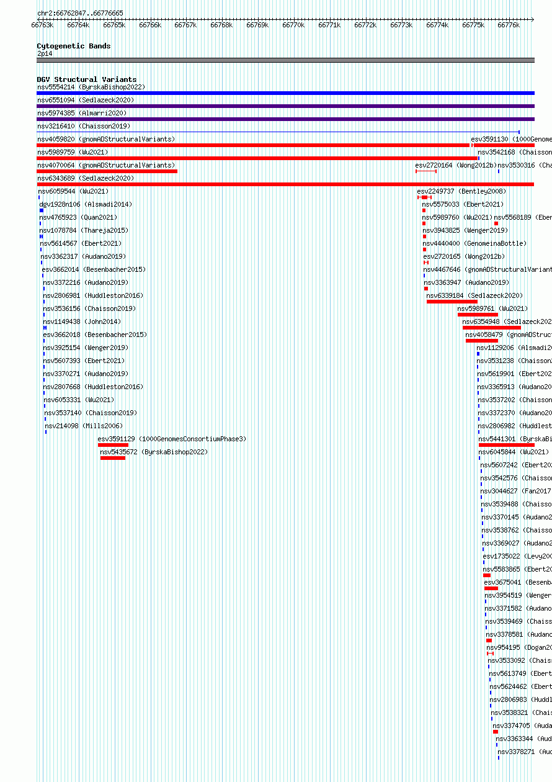Click the nsv4059820 gnomAD red bar

click(253, 145)
